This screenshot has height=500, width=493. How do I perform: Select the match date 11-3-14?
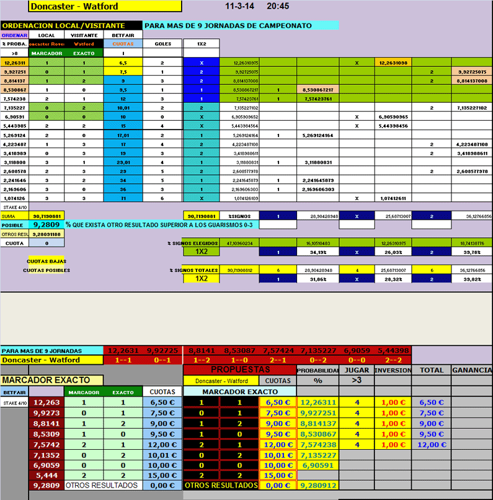tap(239, 6)
